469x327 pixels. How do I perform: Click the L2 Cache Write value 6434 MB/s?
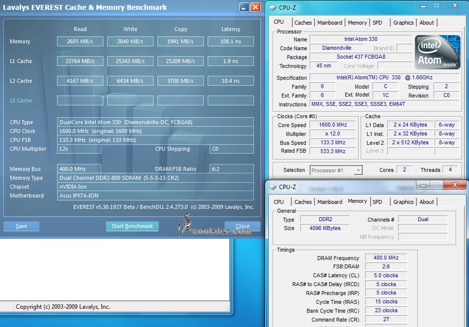(x=130, y=81)
